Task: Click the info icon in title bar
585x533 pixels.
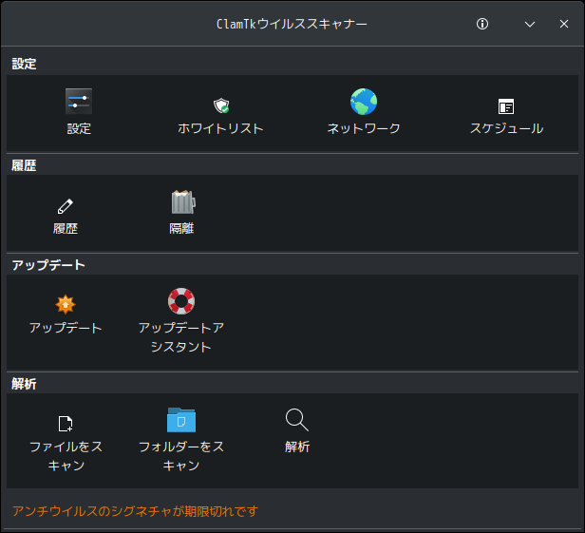Action: 482,24
